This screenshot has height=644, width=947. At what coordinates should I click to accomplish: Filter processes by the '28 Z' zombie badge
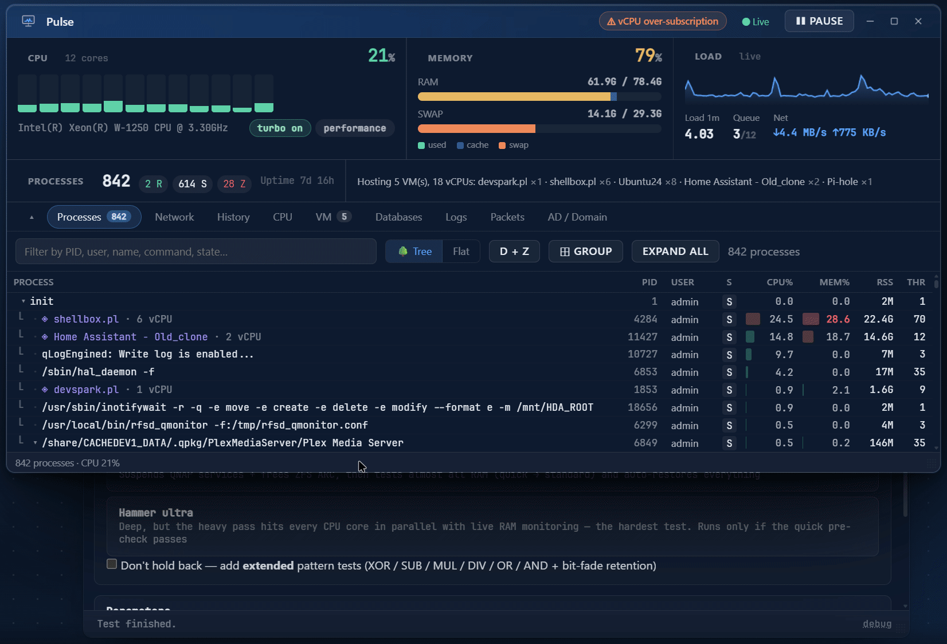click(234, 184)
